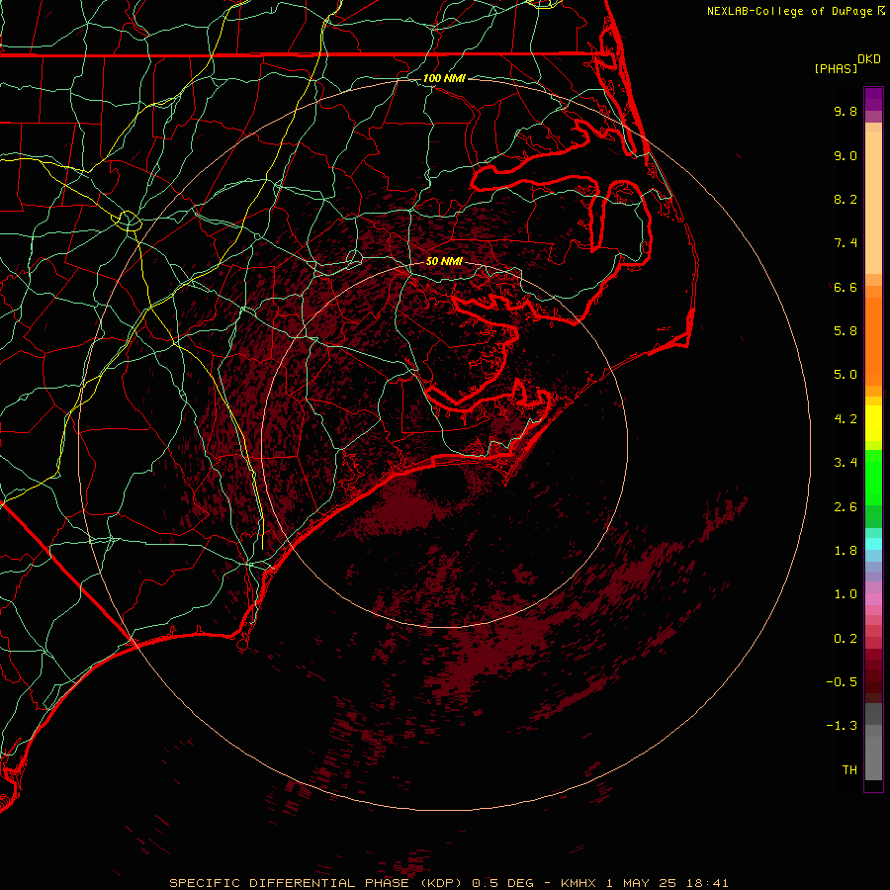The image size is (890, 890).
Task: Click the 3.4 value on color scale
Action: (x=845, y=463)
